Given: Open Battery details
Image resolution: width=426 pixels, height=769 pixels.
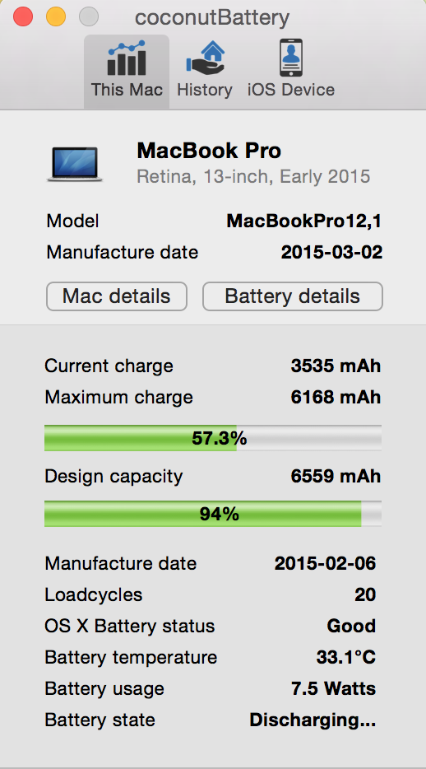Looking at the screenshot, I should [292, 296].
